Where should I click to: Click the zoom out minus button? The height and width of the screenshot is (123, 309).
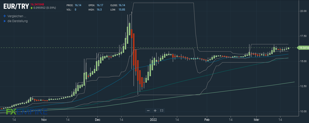pos(148,111)
